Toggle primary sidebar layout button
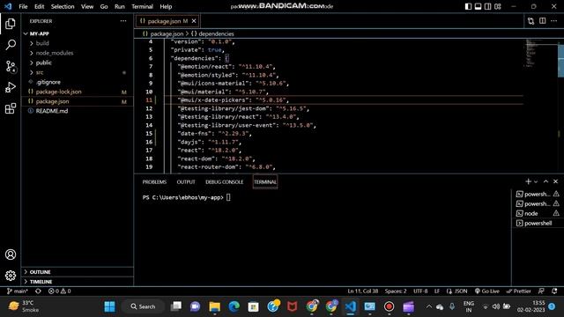The height and width of the screenshot is (317, 564). point(468,6)
